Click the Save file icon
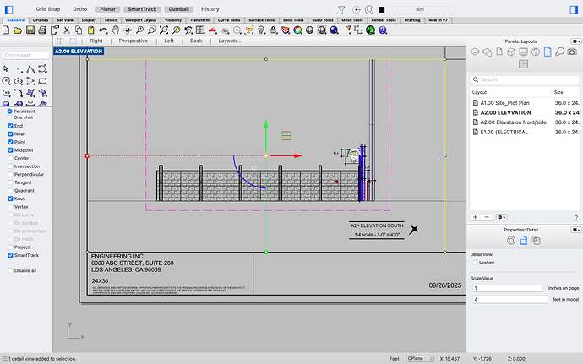Viewport: 583px width, 364px height. tap(30, 30)
